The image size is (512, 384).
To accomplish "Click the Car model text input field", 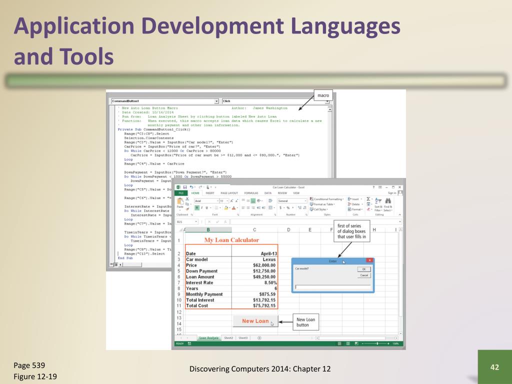I will 332,287.
